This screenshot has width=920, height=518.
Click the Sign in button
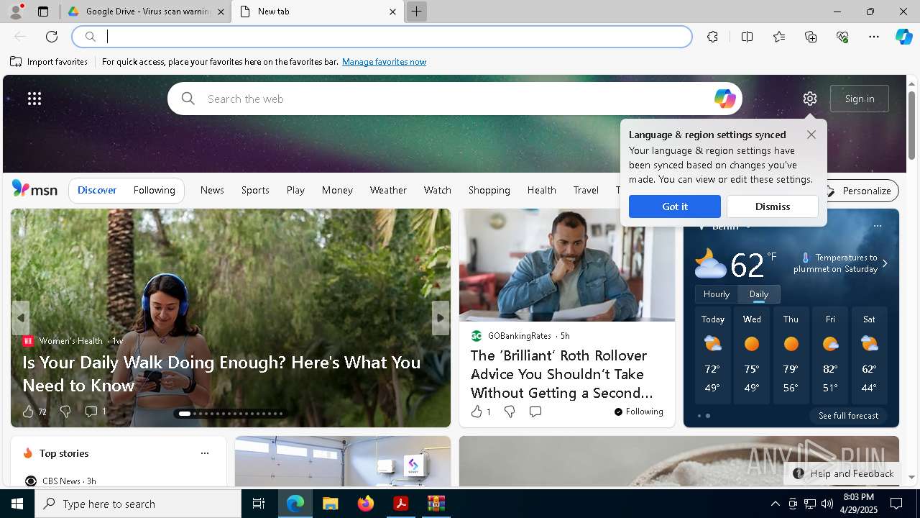coord(860,99)
